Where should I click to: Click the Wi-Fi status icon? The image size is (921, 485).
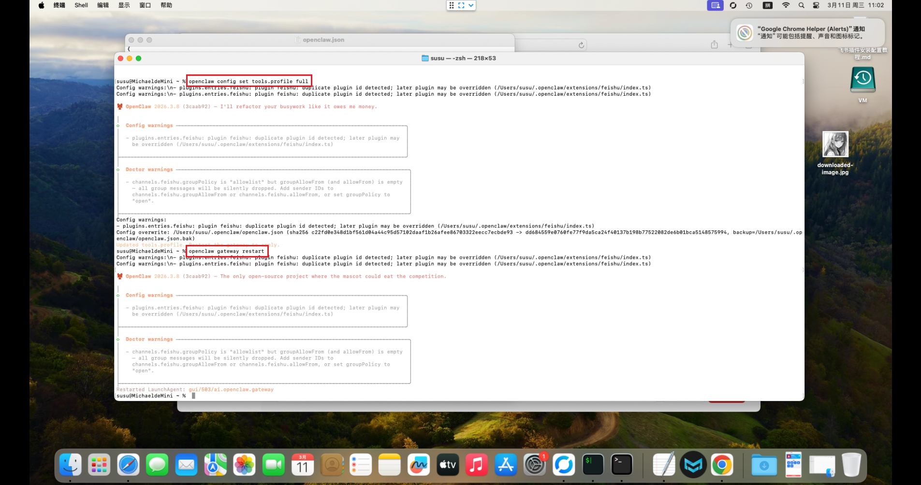tap(786, 5)
